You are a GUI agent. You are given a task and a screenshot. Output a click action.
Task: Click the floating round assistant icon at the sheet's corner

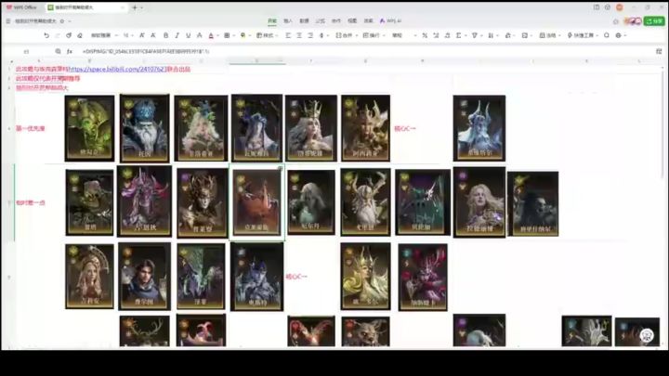647,335
